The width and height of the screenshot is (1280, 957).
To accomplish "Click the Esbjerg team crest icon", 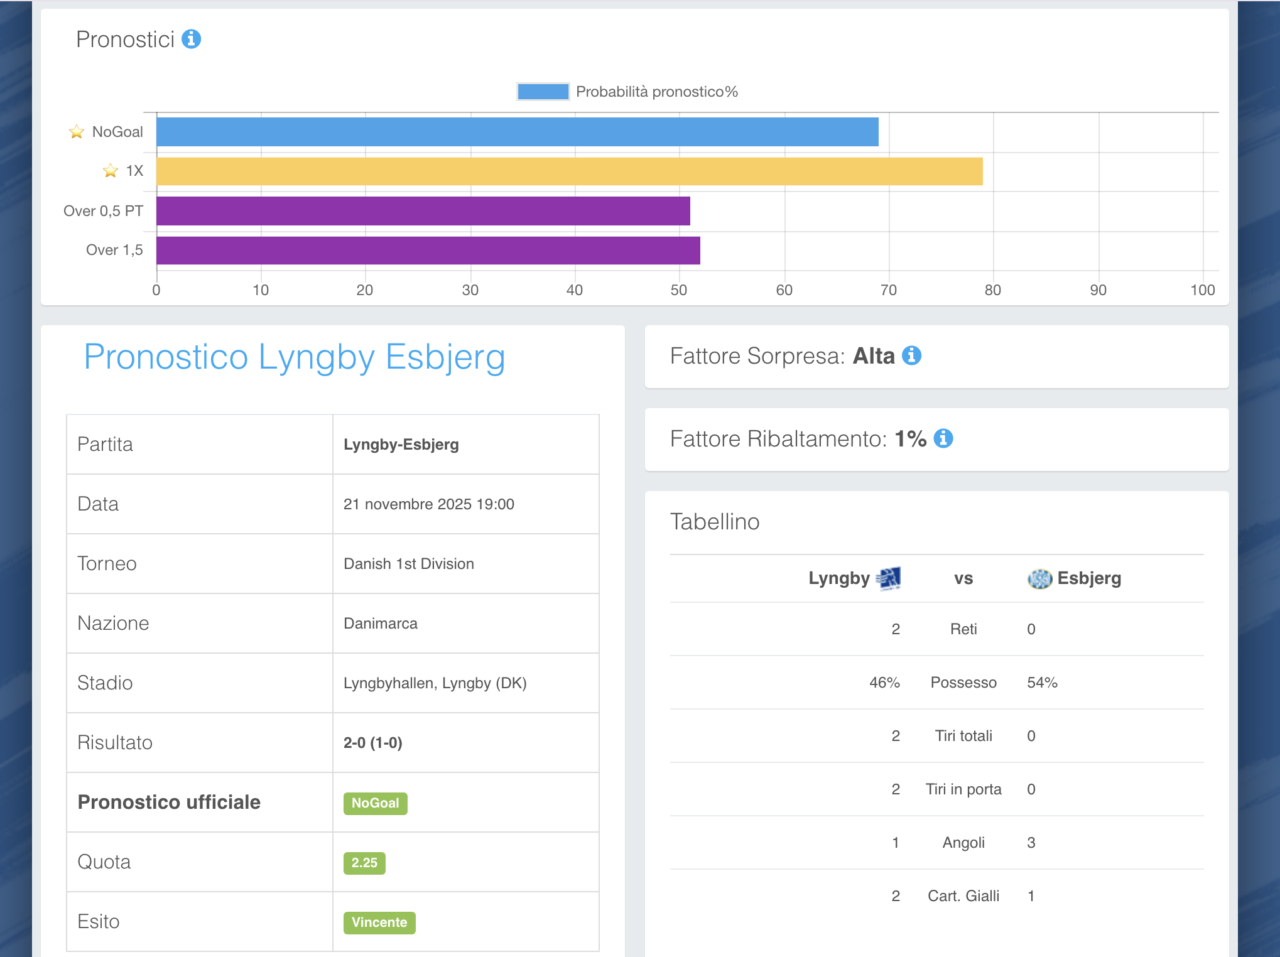I will pos(1039,578).
